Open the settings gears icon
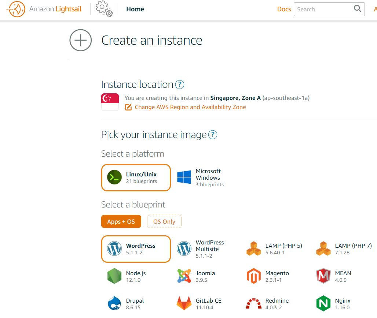This screenshot has height=318, width=377. [x=104, y=9]
